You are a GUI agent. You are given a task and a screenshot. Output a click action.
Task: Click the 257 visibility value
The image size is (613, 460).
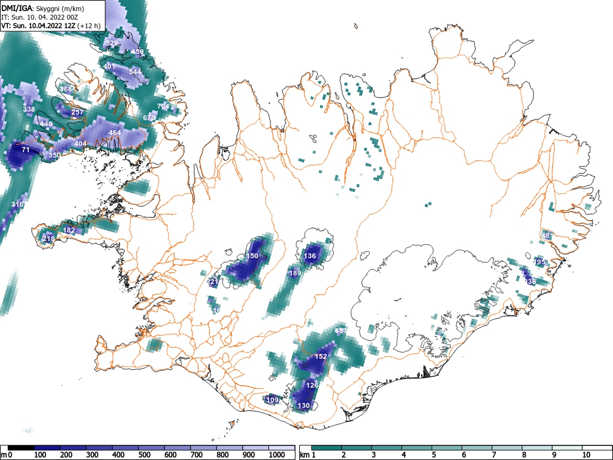click(77, 112)
